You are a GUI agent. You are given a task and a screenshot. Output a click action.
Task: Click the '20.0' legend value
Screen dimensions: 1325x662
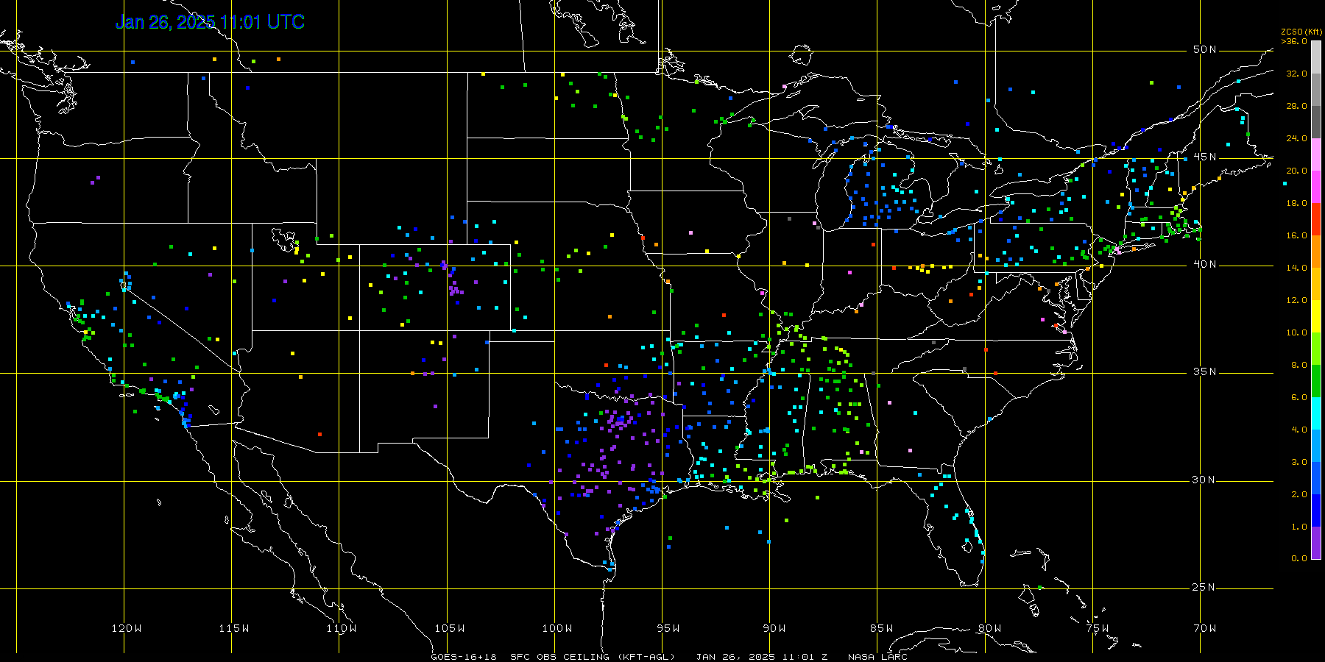(x=1297, y=171)
